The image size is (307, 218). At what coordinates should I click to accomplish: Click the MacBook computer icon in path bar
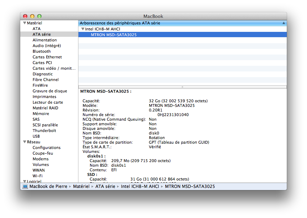pos(25,187)
